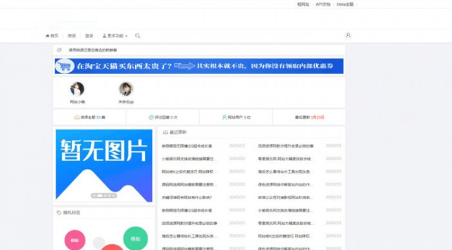Click the blue Taobao Tmall coupon banner
The width and height of the screenshot is (452, 250).
pyautogui.click(x=199, y=66)
